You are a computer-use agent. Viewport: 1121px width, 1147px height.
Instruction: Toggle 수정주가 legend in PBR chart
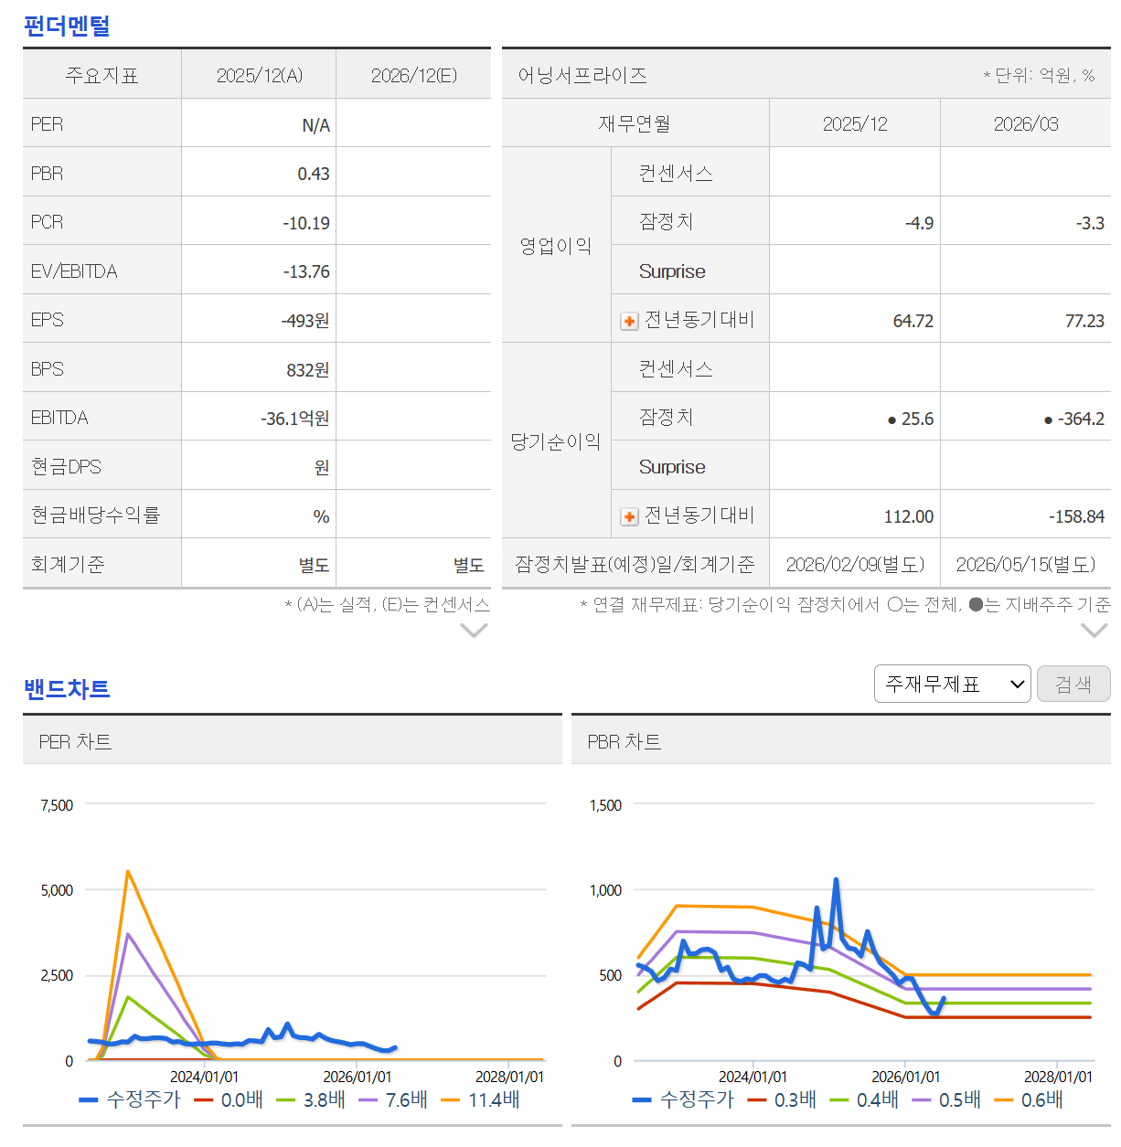[x=683, y=1099]
